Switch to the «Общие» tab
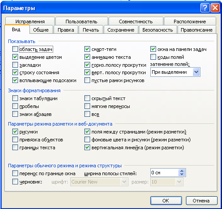Screen dimensions: 222x209 coord(41,30)
